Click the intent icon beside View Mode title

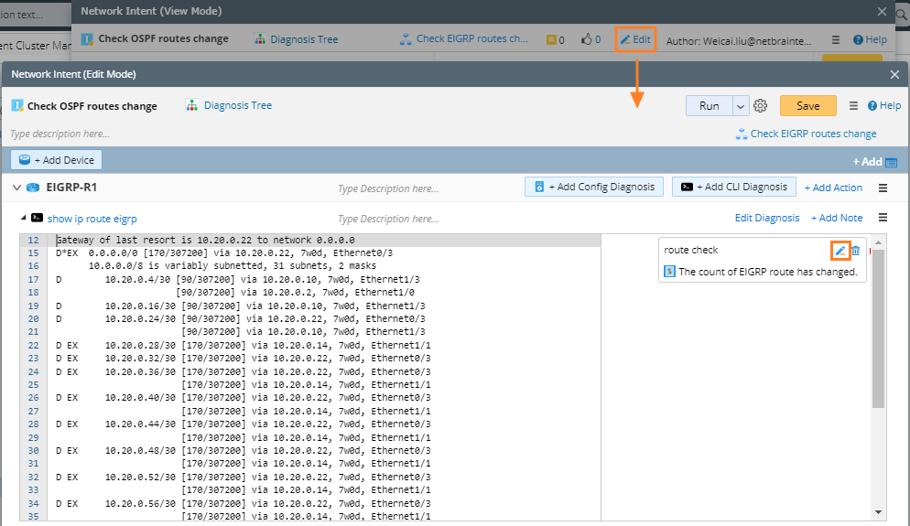point(87,38)
